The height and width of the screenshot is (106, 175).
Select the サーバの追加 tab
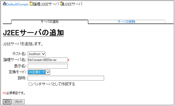(50, 22)
